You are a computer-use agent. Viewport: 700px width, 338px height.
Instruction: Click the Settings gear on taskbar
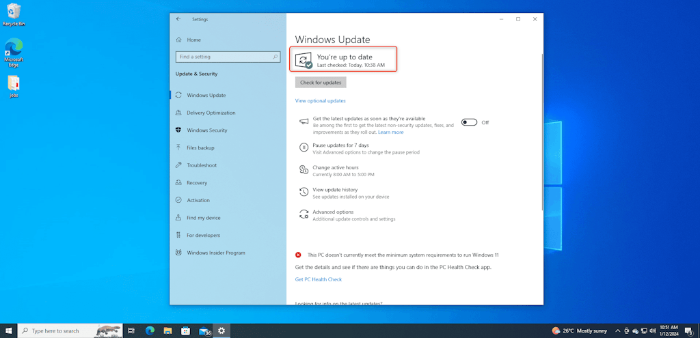pos(221,331)
